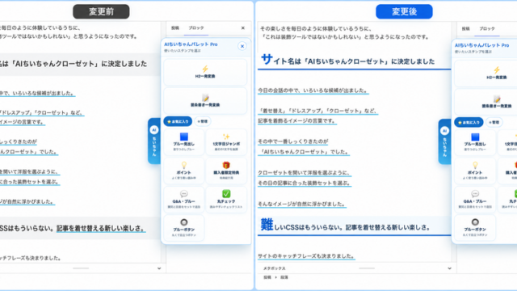Click 投稿 breadcrumb at bottom of right editor
The width and height of the screenshot is (517, 291).
click(267, 277)
